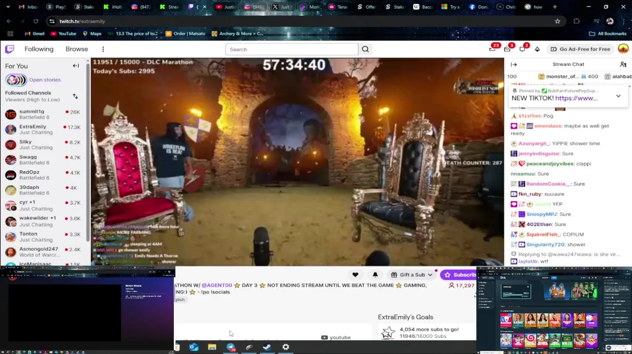This screenshot has height=354, width=632.
Task: Bookmark this page with the star icon
Action: (558, 21)
